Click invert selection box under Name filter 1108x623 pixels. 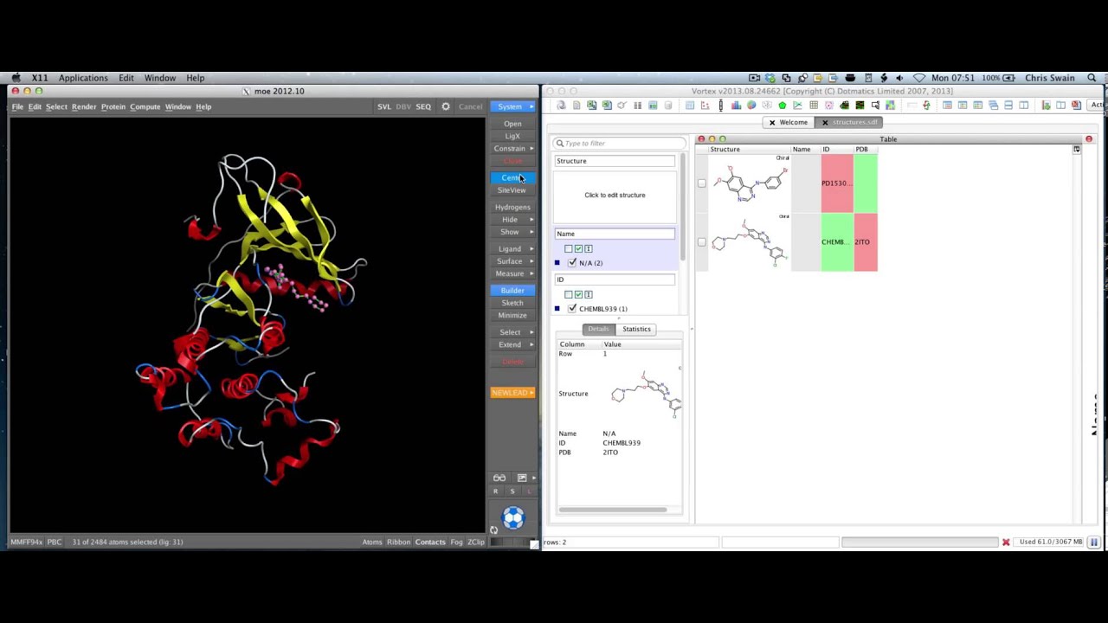589,248
